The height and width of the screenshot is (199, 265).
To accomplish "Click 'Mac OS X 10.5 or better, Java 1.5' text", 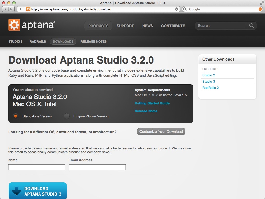I will click(161, 95).
